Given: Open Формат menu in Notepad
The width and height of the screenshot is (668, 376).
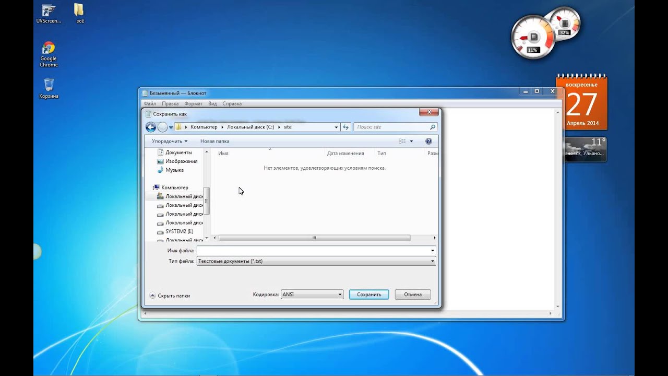Looking at the screenshot, I should point(194,103).
